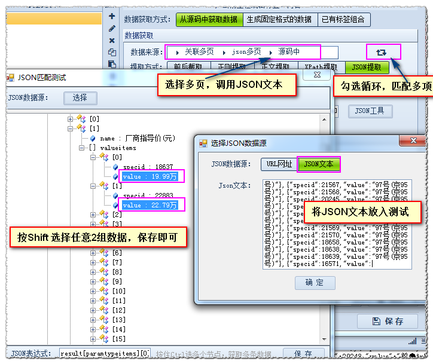Screen dimensions: 433x364
Task: Click the plus (add) icon in sidebar
Action: click(112, 16)
